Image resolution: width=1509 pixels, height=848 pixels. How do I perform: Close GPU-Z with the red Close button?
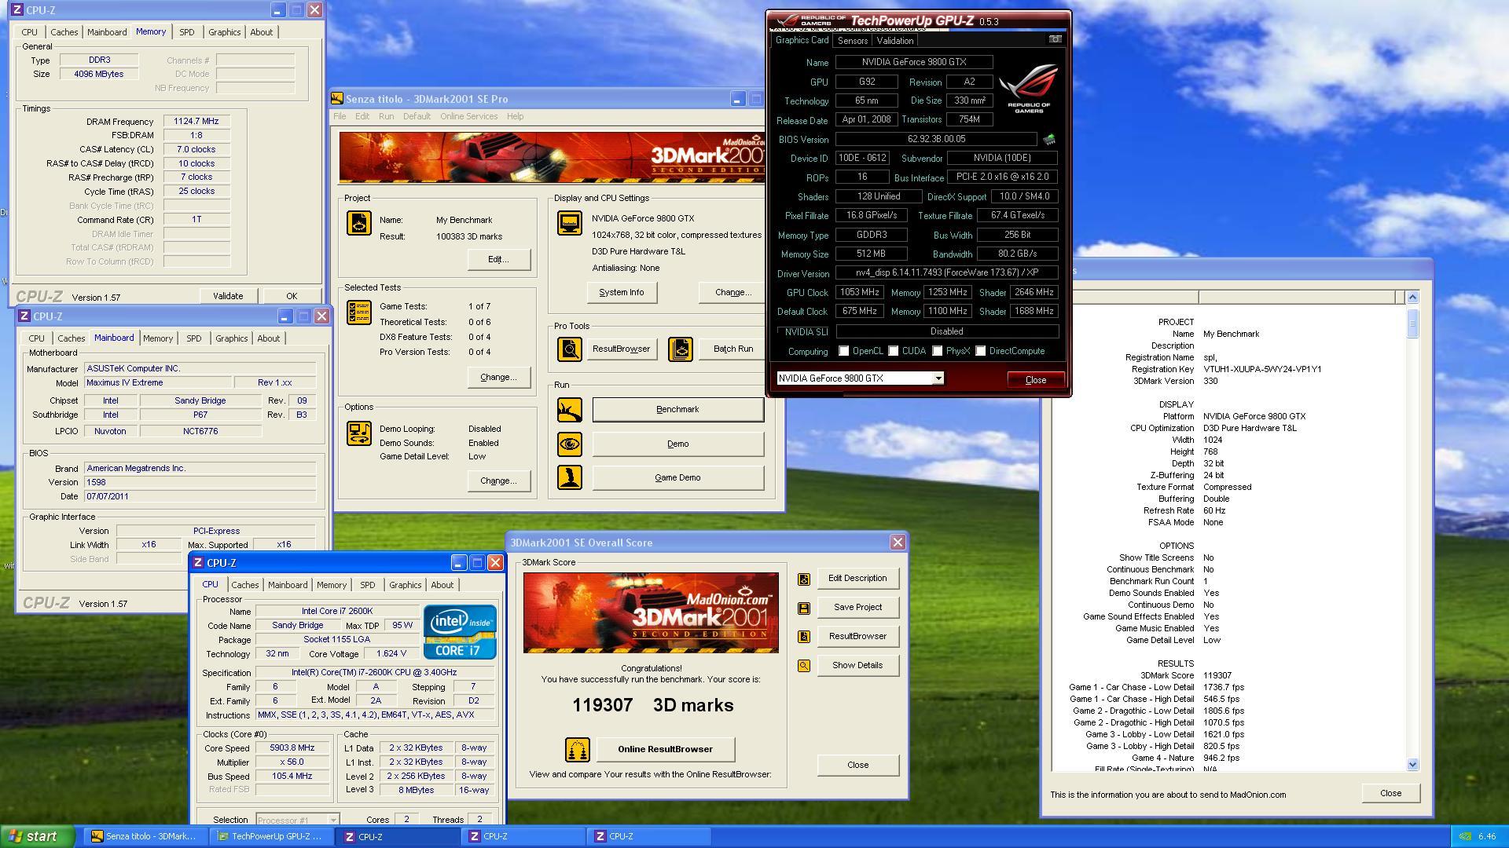1035,380
